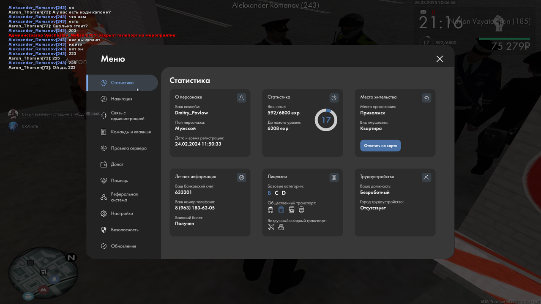
Task: Open the Навигация menu section
Action: click(x=122, y=99)
